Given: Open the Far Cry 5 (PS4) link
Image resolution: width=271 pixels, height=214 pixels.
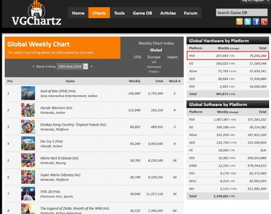Looking at the screenshot, I should tap(51, 141).
